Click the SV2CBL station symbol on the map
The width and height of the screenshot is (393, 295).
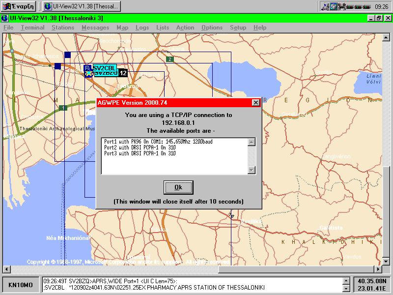[x=87, y=68]
